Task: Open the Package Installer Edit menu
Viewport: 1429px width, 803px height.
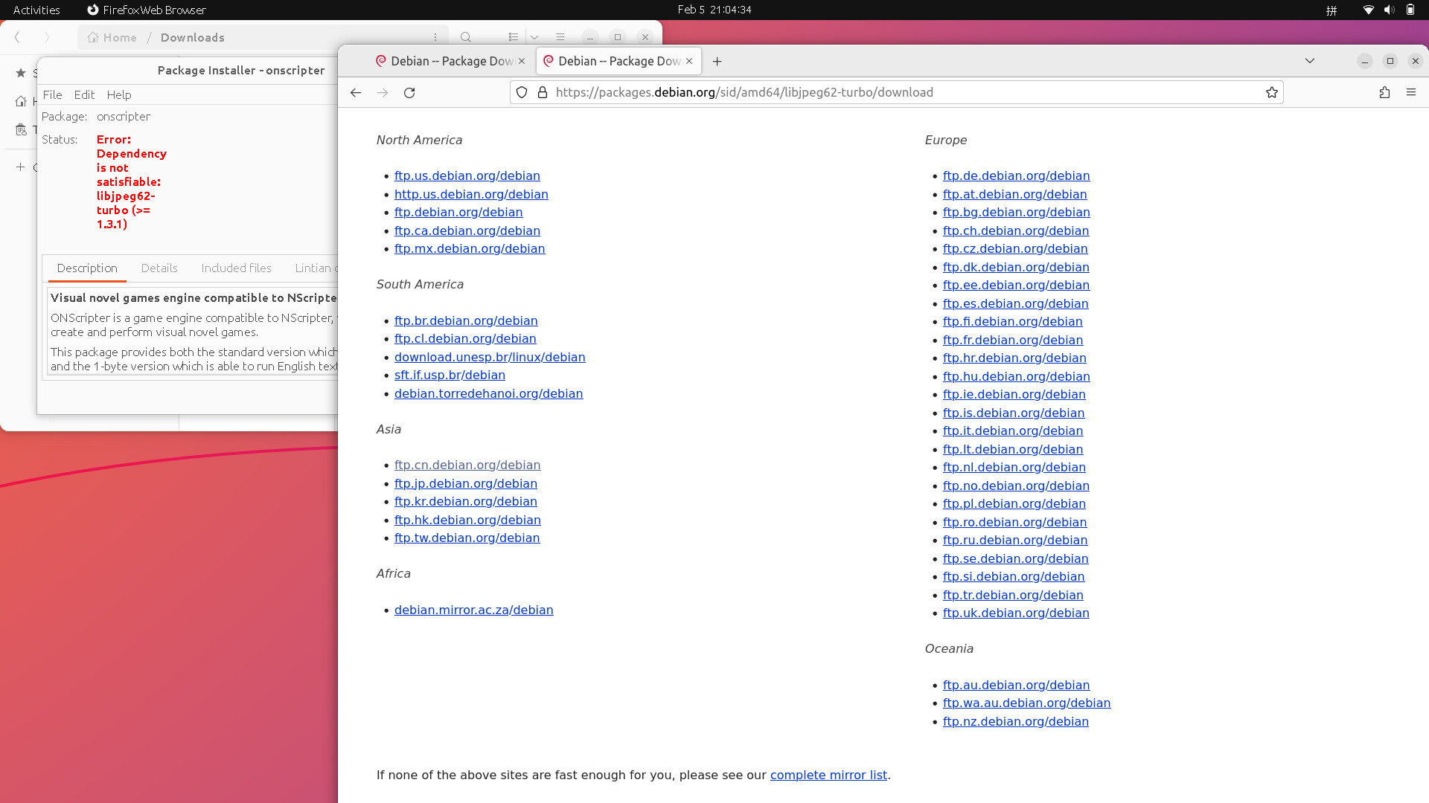Action: [x=84, y=94]
